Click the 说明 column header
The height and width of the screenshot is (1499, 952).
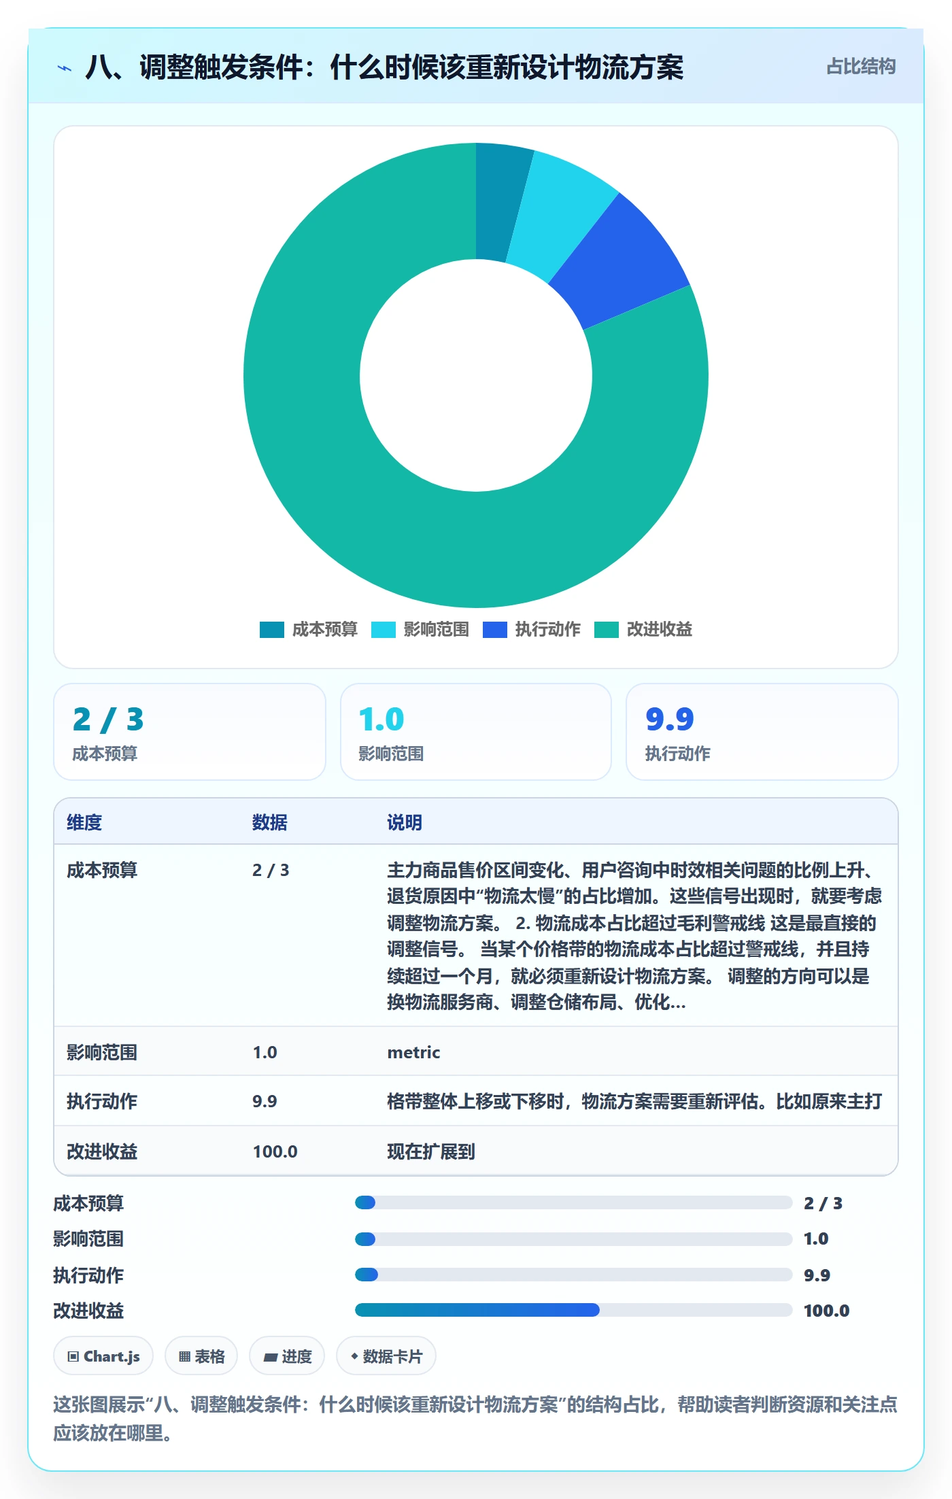coord(405,822)
